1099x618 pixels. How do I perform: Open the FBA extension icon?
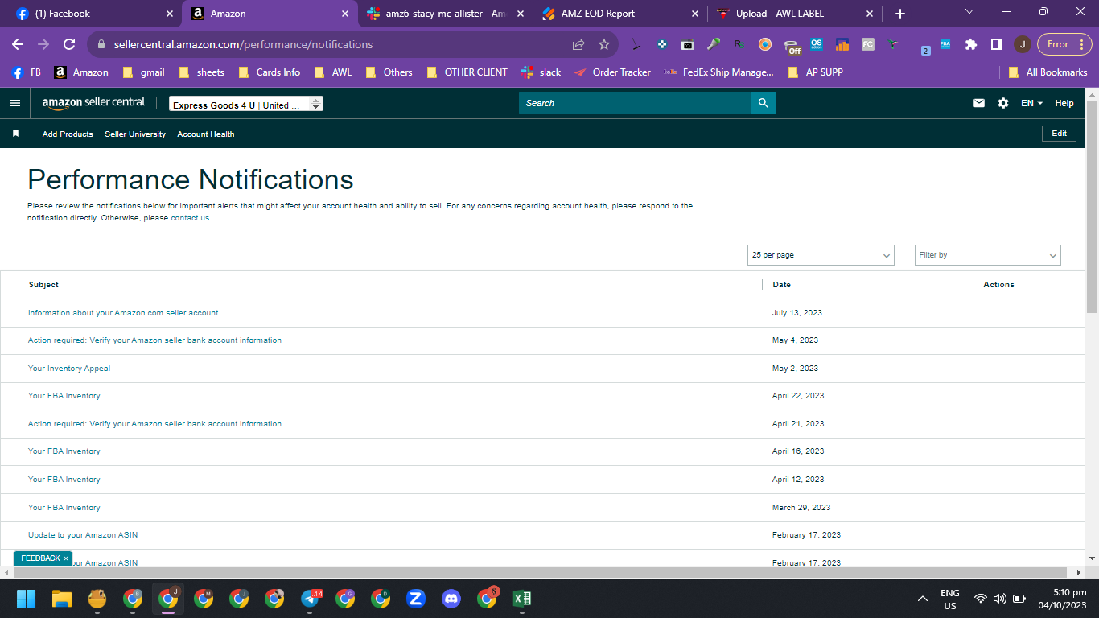click(945, 44)
